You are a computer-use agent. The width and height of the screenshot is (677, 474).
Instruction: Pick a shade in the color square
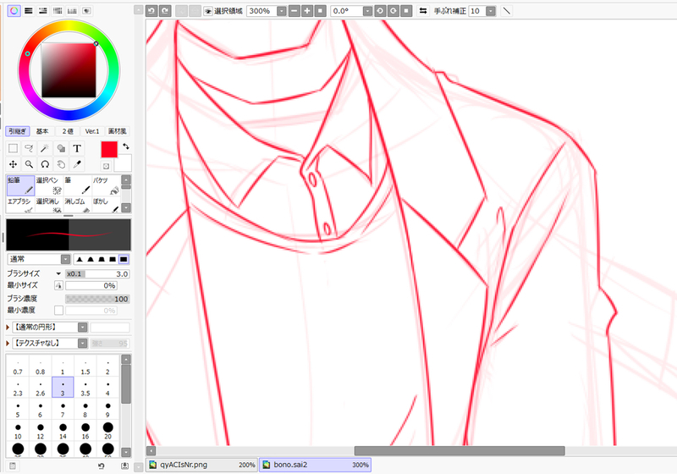point(69,70)
